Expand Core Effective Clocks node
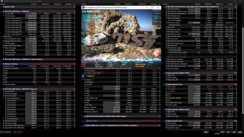The width and height of the screenshot is (244, 137). click(x=3, y=39)
